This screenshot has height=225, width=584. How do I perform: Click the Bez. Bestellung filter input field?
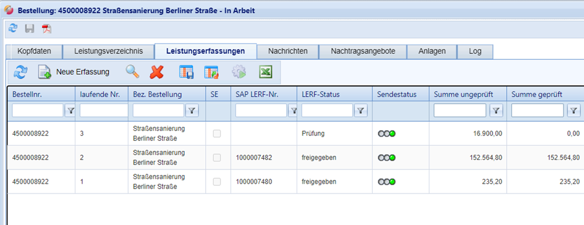pyautogui.click(x=158, y=110)
